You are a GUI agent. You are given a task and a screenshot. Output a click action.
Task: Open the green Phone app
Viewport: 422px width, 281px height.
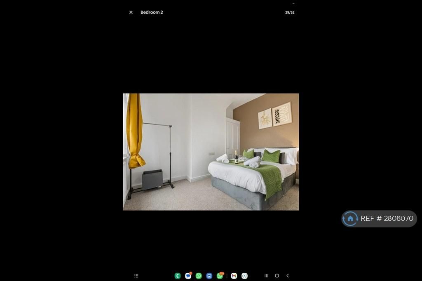tap(178, 276)
